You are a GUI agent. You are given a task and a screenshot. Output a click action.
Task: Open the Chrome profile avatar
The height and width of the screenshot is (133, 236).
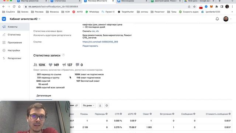coord(227,7)
